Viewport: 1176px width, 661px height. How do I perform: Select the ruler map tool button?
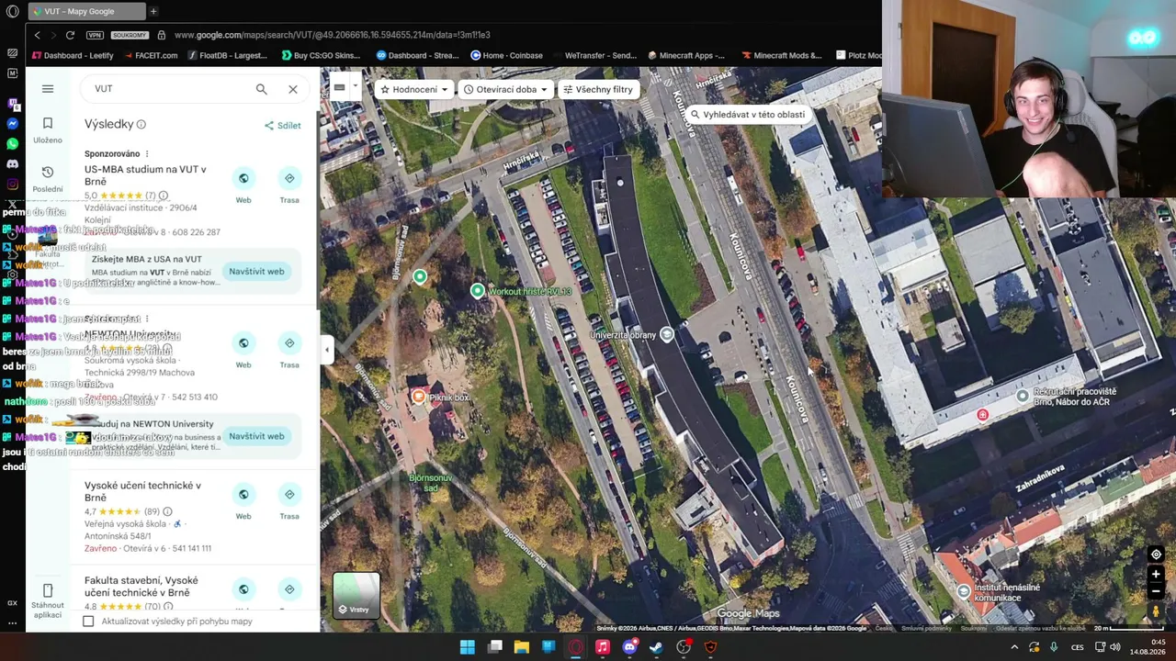click(x=339, y=88)
